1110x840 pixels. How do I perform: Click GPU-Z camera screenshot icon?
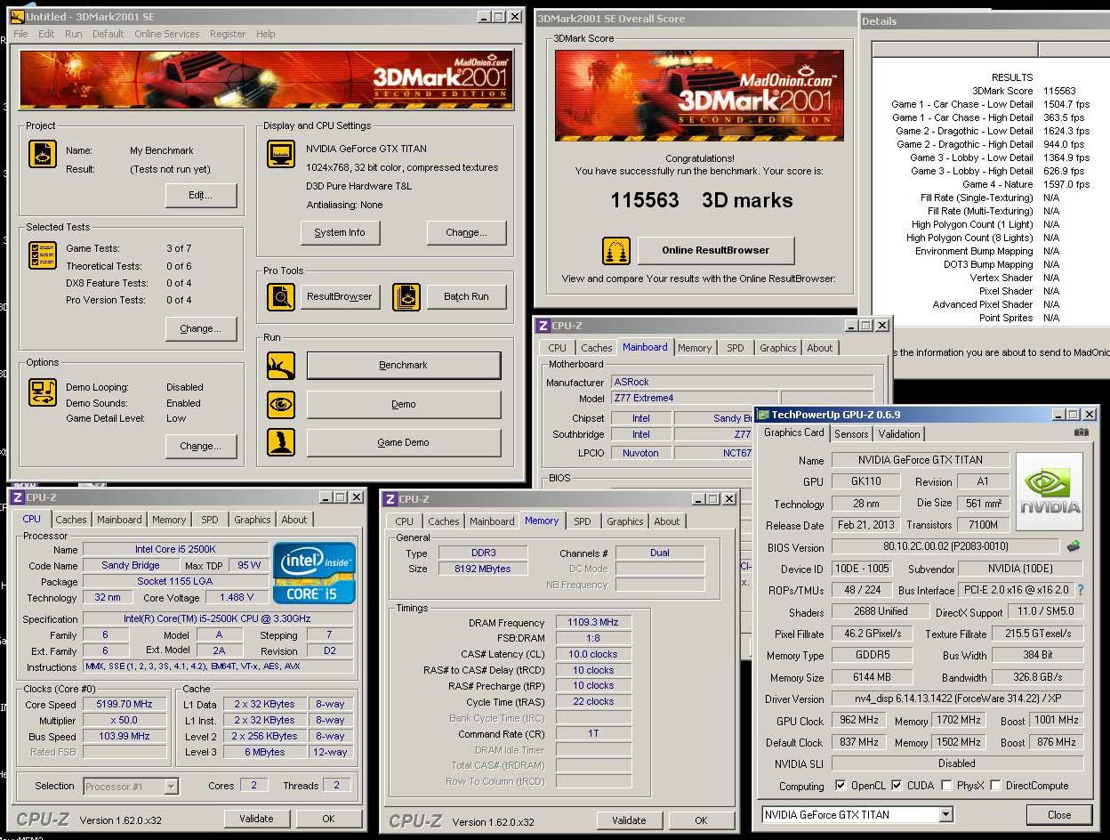[x=1081, y=432]
